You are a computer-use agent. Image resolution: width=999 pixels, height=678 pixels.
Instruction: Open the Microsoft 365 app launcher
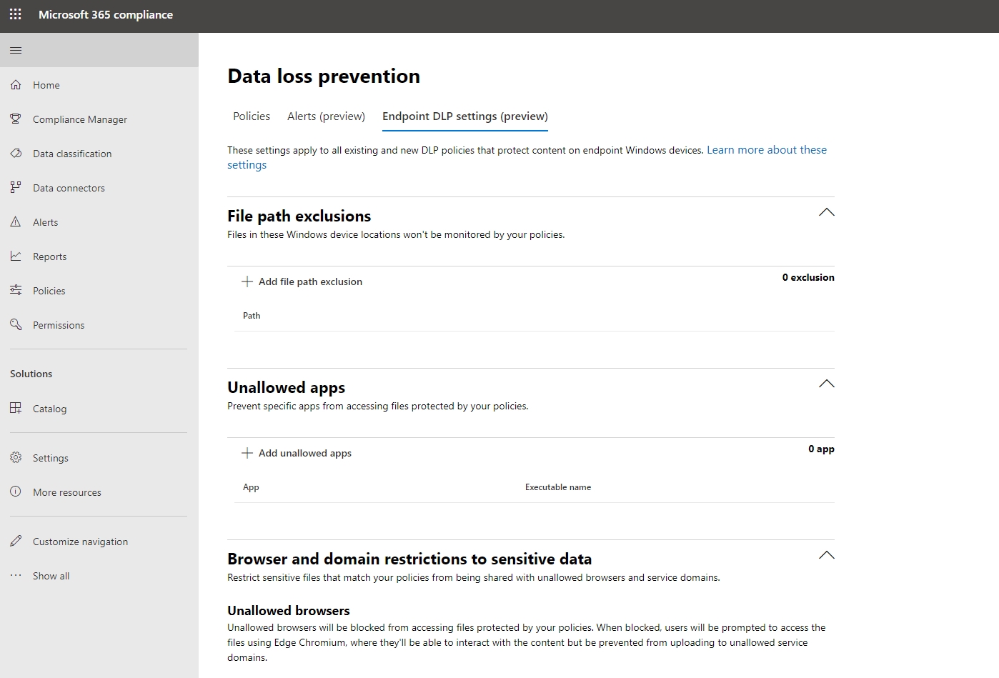[15, 14]
